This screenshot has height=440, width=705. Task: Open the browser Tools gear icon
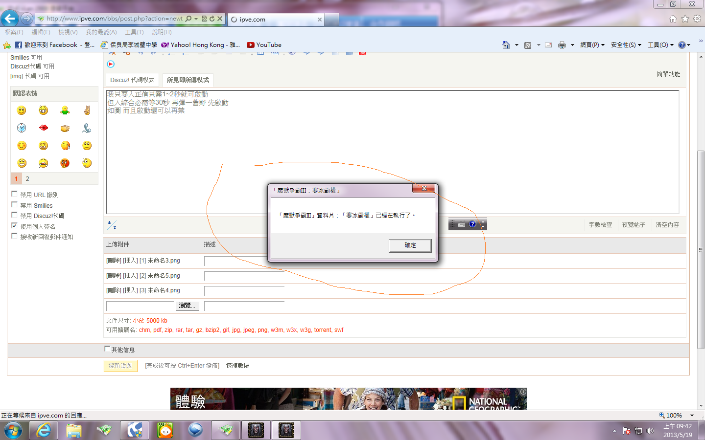coord(697,19)
